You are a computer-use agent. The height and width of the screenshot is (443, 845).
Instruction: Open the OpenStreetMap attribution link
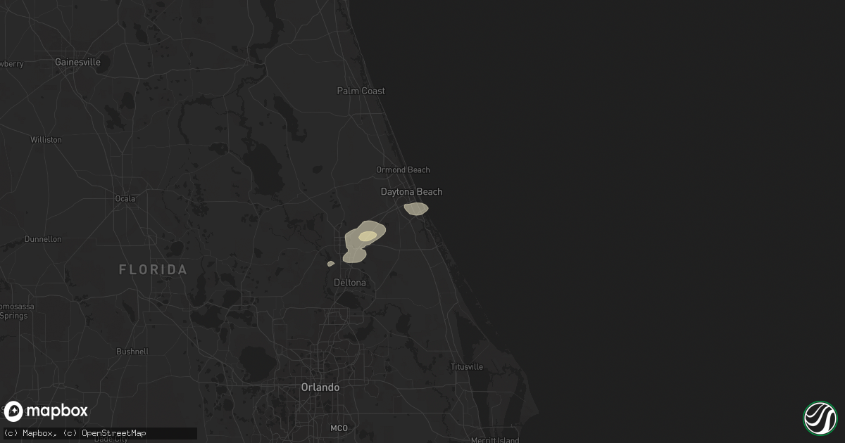[105, 433]
